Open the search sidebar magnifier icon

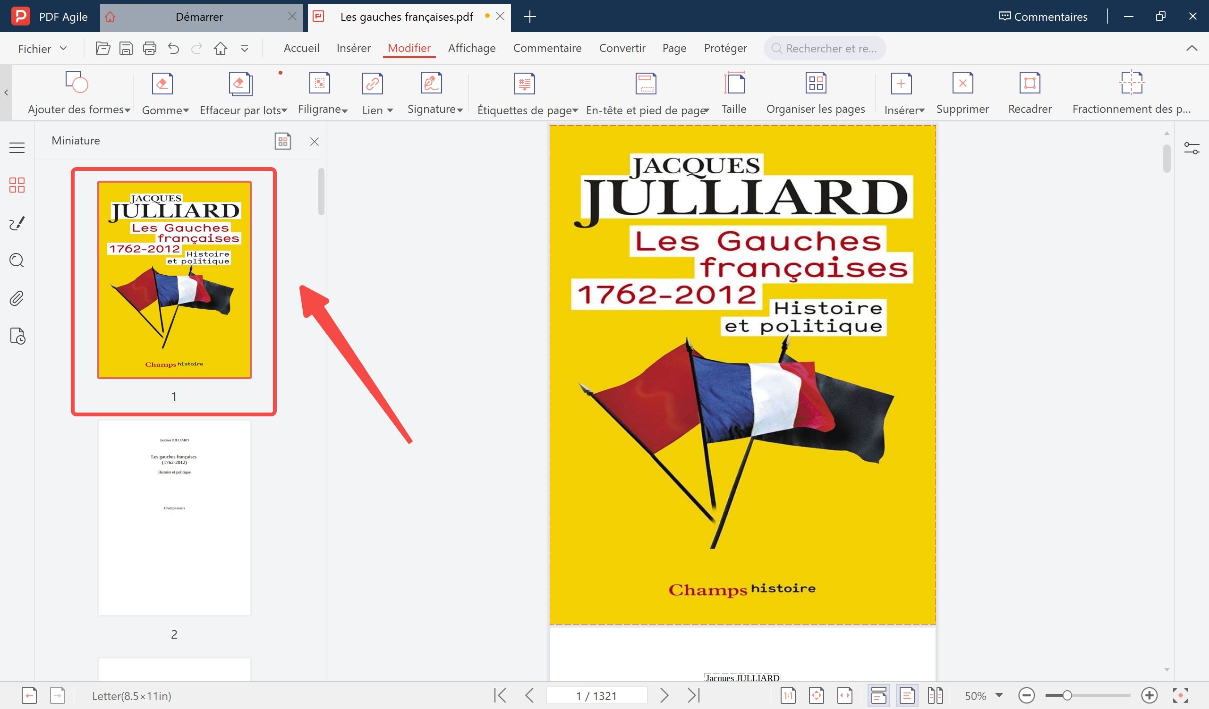coord(17,260)
